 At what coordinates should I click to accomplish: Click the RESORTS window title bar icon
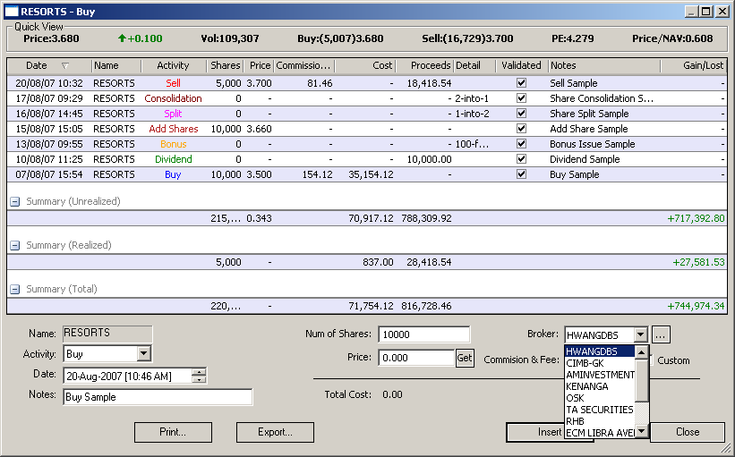(x=12, y=12)
